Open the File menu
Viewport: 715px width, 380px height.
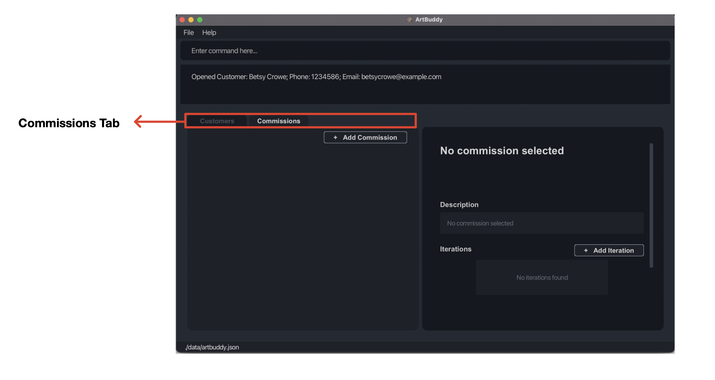[x=188, y=33]
